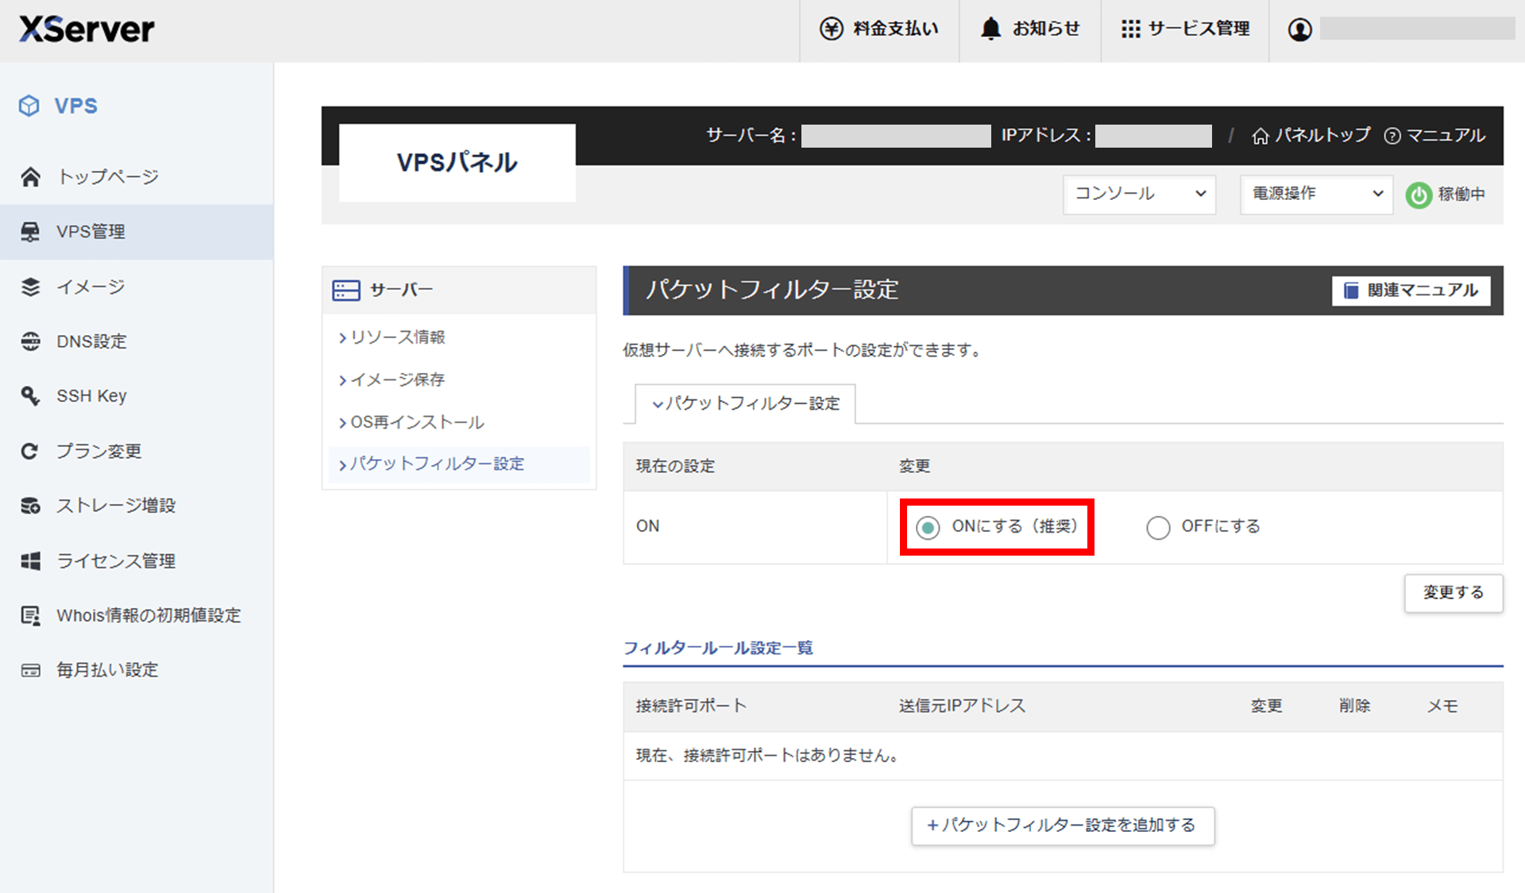Open OS再インストール in server menu
Viewport: 1525px width, 893px height.
[417, 422]
